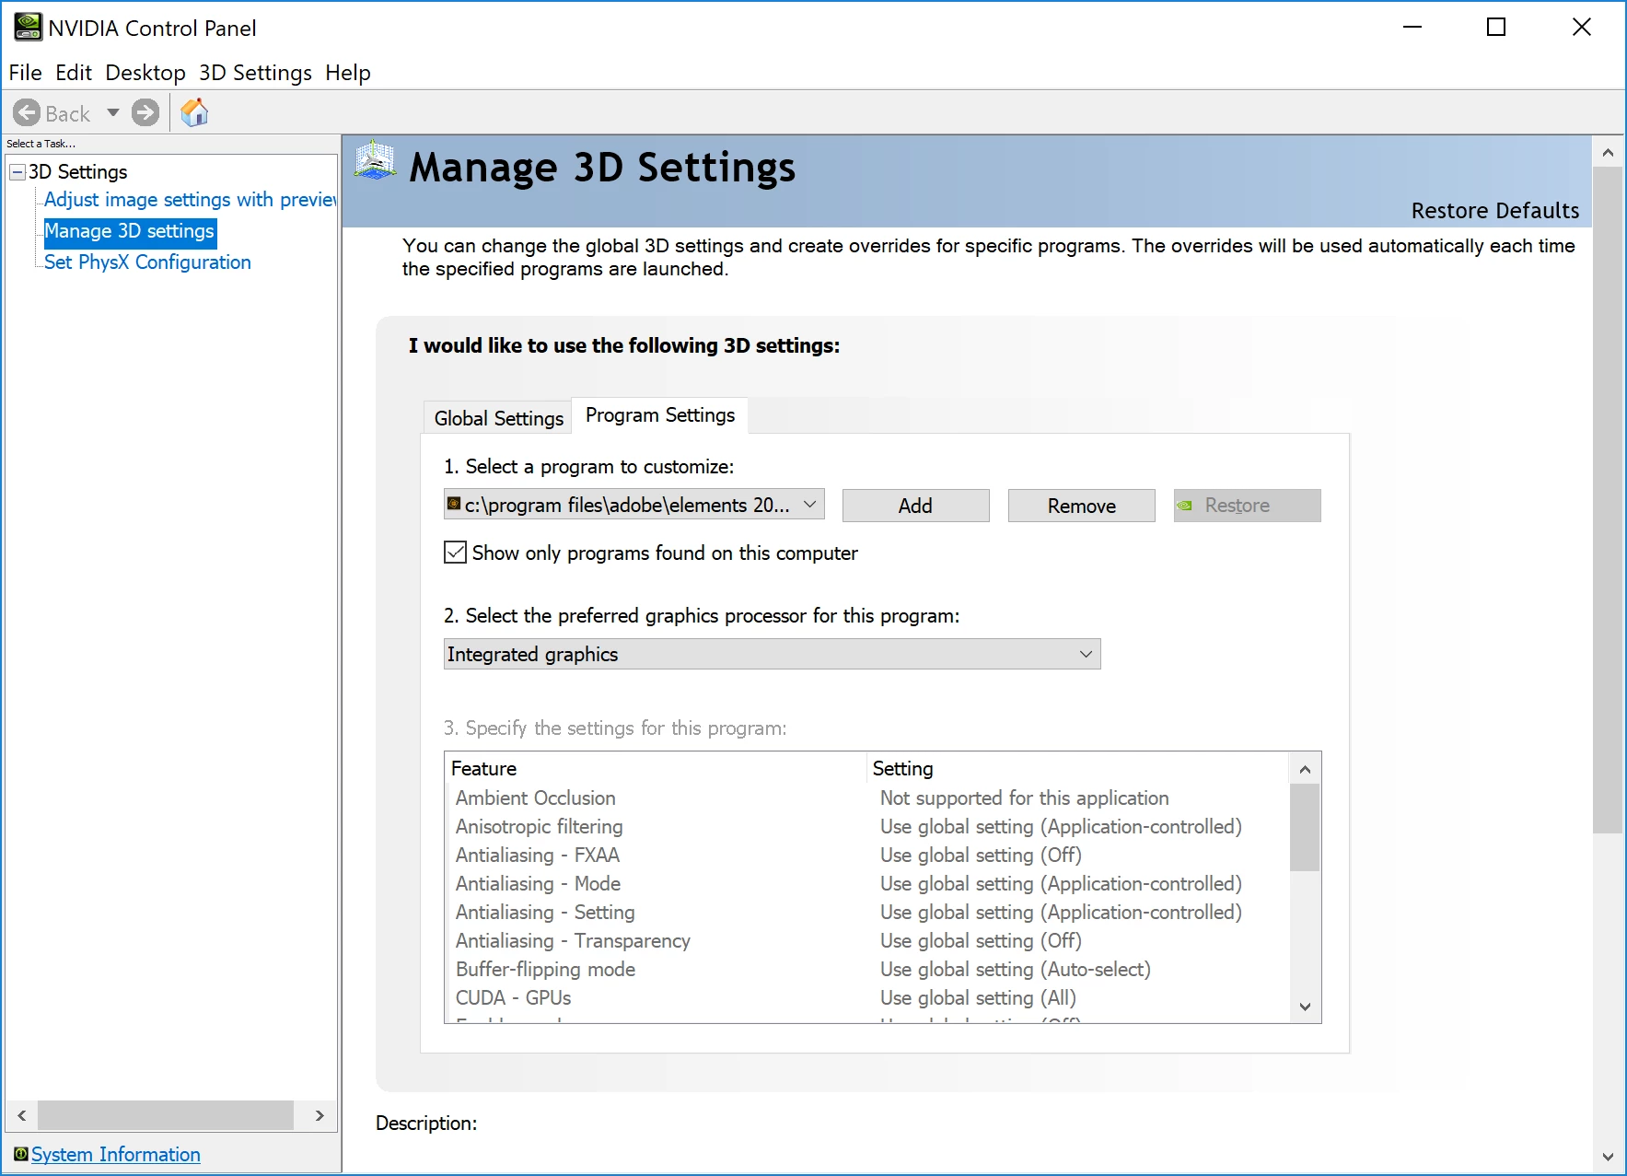1627x1176 pixels.
Task: Click the feature list scrollbar thumb
Action: pyautogui.click(x=1304, y=827)
